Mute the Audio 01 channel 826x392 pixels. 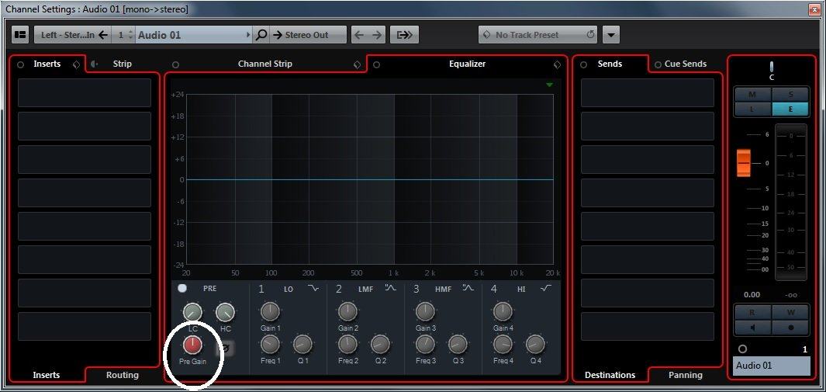(x=752, y=95)
